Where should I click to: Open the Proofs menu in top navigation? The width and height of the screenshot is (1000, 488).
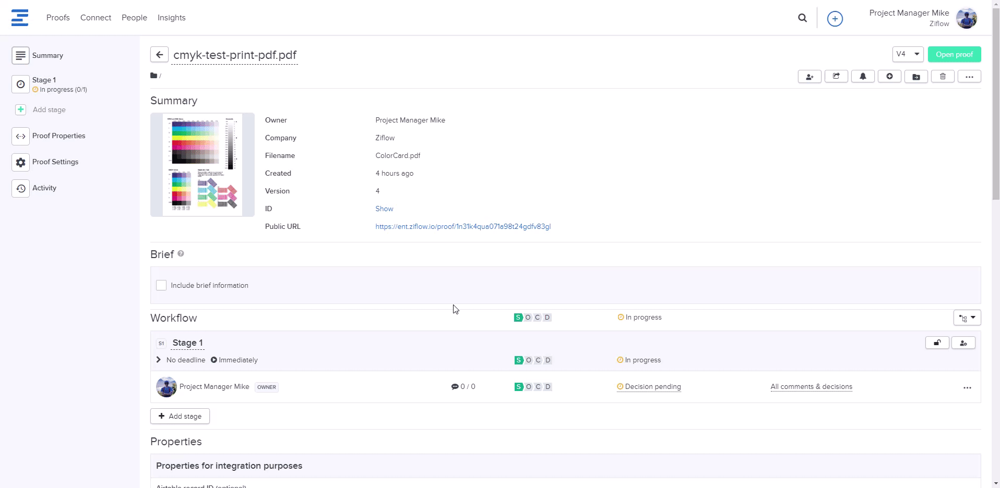pos(58,18)
